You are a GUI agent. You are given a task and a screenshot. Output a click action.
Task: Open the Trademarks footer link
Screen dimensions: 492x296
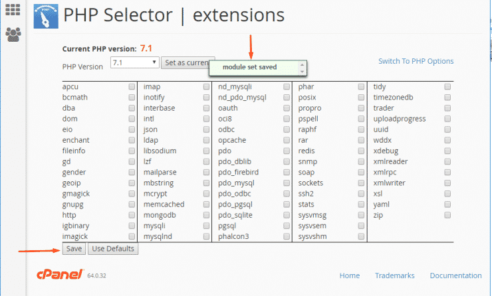pos(394,275)
